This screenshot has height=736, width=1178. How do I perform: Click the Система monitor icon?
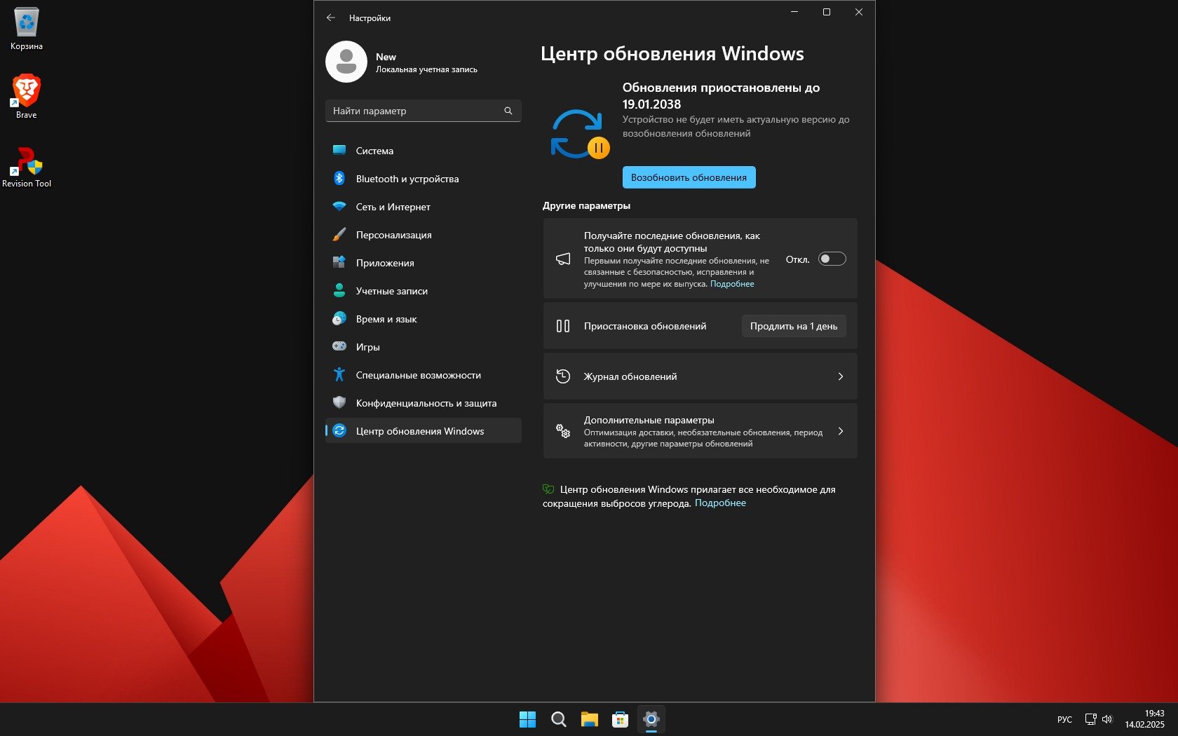(x=339, y=150)
